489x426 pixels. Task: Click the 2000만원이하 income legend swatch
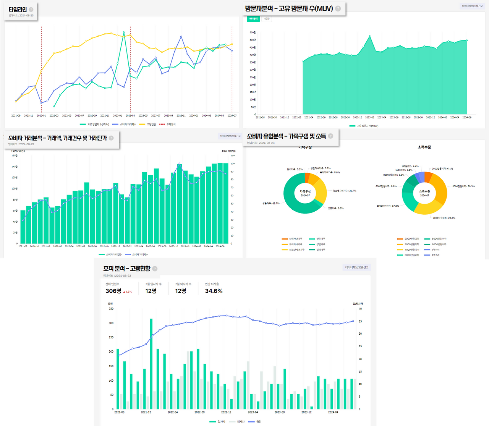coord(400,239)
